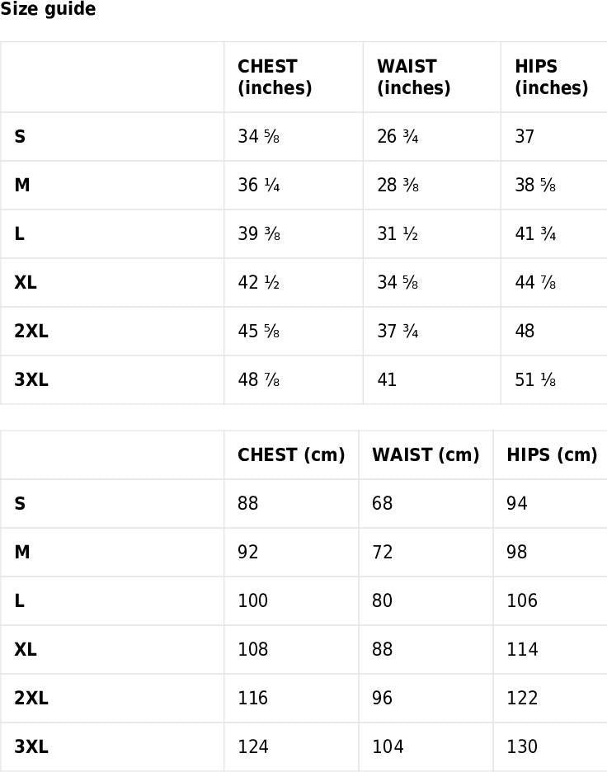Image resolution: width=607 pixels, height=772 pixels.
Task: Click the 48 ⅞ chest value for 3XL
Action: pyautogui.click(x=259, y=379)
